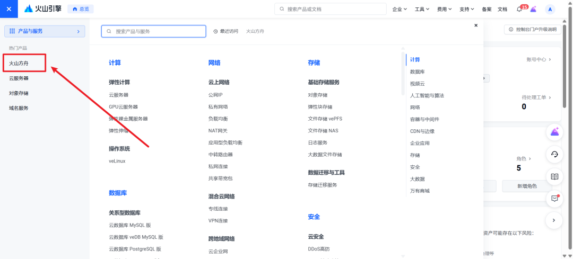Viewport: 573px width, 259px height.
Task: Open 中转路由器 product
Action: [221, 155]
